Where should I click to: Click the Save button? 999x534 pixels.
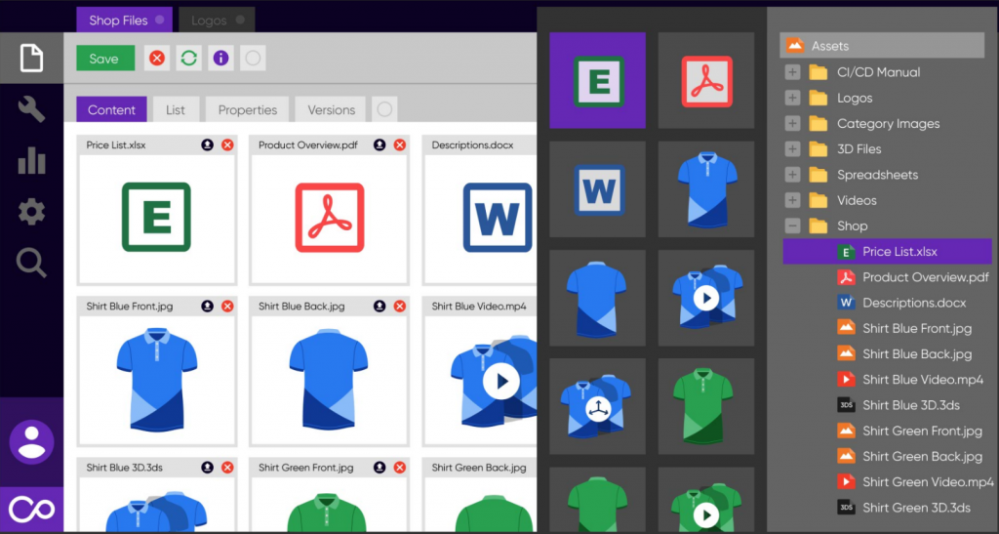pos(105,58)
